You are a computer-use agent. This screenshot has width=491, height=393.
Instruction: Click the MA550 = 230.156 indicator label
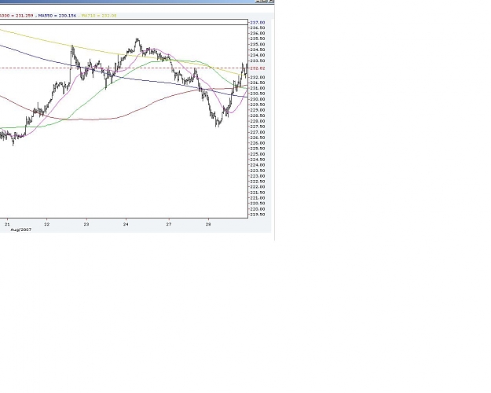click(x=57, y=16)
